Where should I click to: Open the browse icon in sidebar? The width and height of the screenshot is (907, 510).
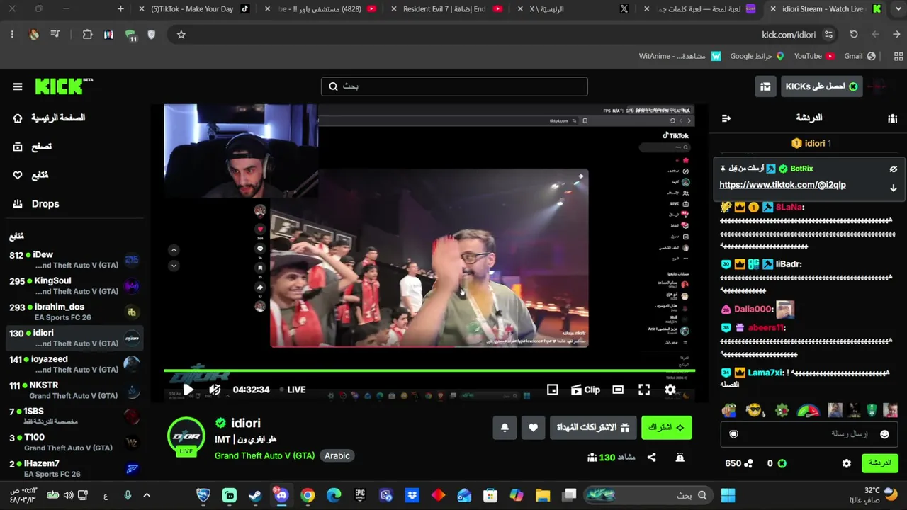point(18,147)
